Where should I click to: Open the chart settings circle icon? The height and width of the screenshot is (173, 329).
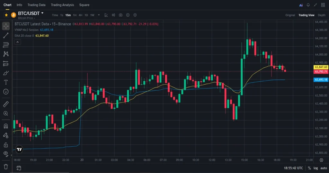click(135, 15)
